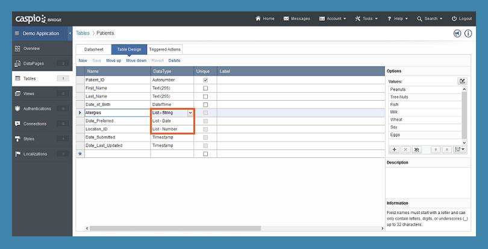Click the add value plus button
488x249 pixels.
395,150
